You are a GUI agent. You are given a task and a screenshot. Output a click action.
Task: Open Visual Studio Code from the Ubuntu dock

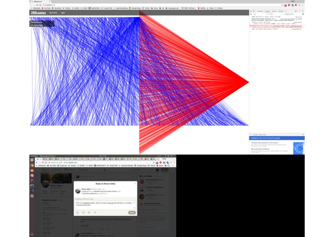[32, 191]
